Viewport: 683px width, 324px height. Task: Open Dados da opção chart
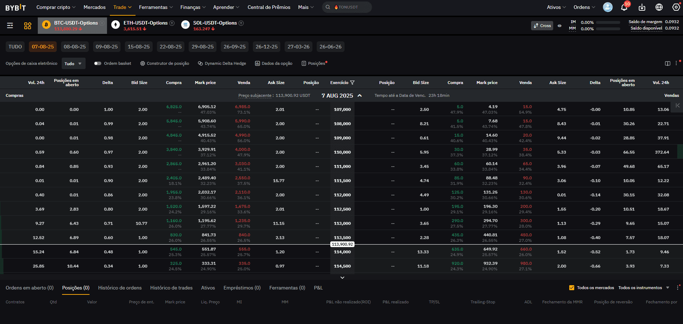[274, 63]
